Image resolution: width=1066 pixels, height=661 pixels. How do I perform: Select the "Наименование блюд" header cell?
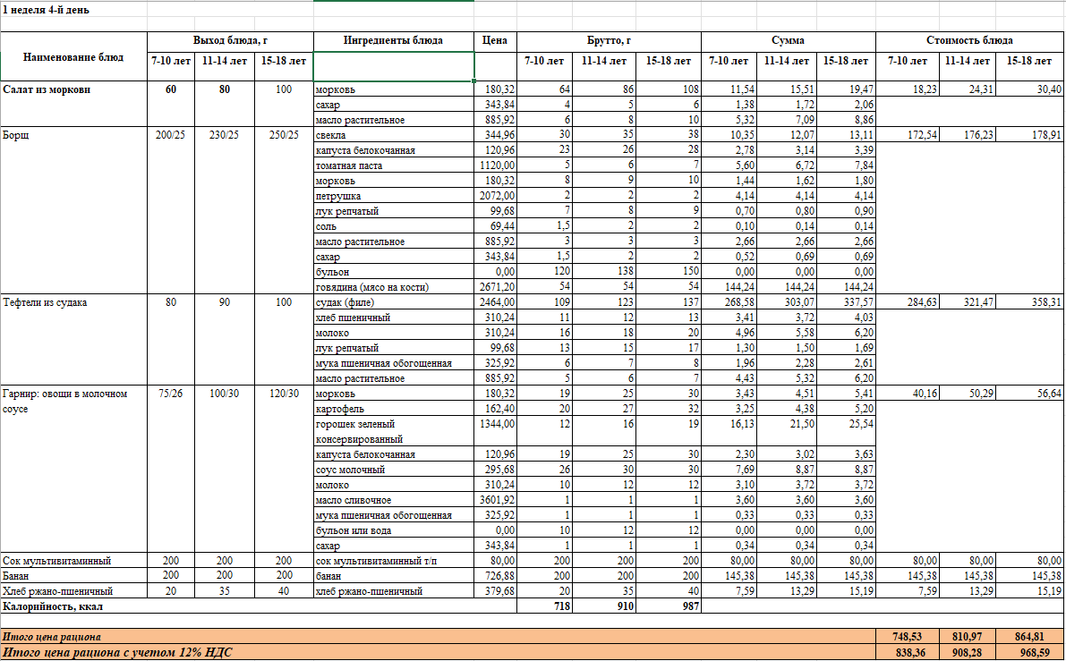click(73, 57)
